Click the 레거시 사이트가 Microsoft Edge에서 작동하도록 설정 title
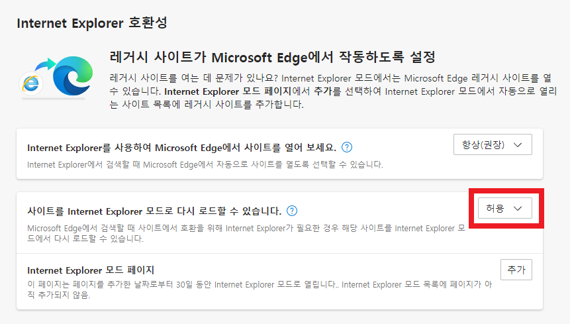The height and width of the screenshot is (324, 570). (272, 57)
